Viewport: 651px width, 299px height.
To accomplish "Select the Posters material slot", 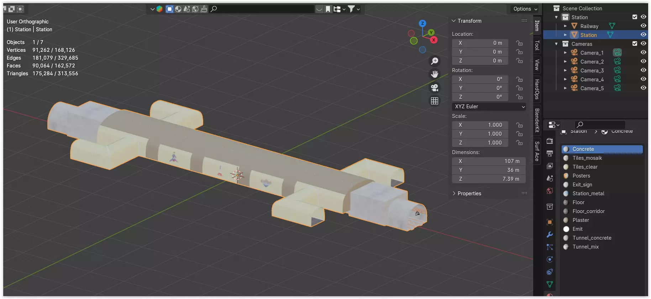I will (602, 176).
